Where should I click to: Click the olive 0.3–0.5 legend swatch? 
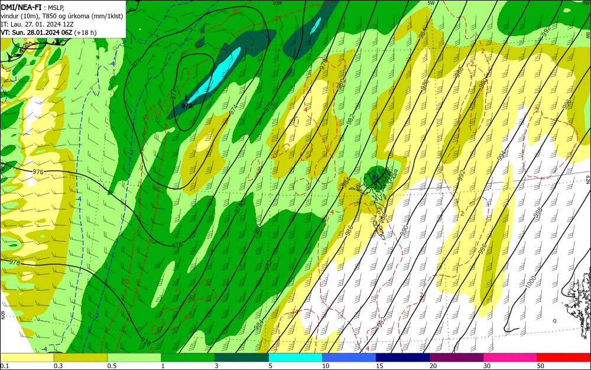(80, 358)
